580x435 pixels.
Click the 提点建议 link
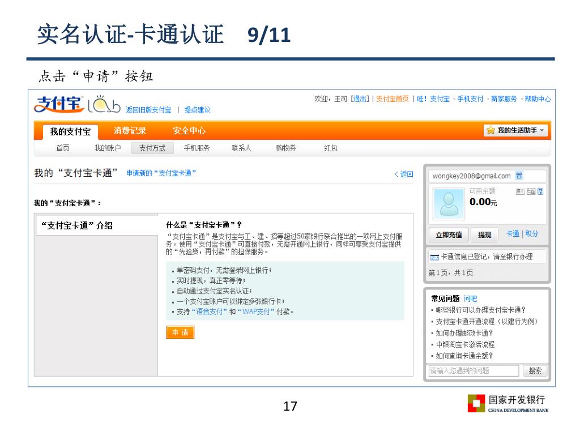(x=197, y=110)
